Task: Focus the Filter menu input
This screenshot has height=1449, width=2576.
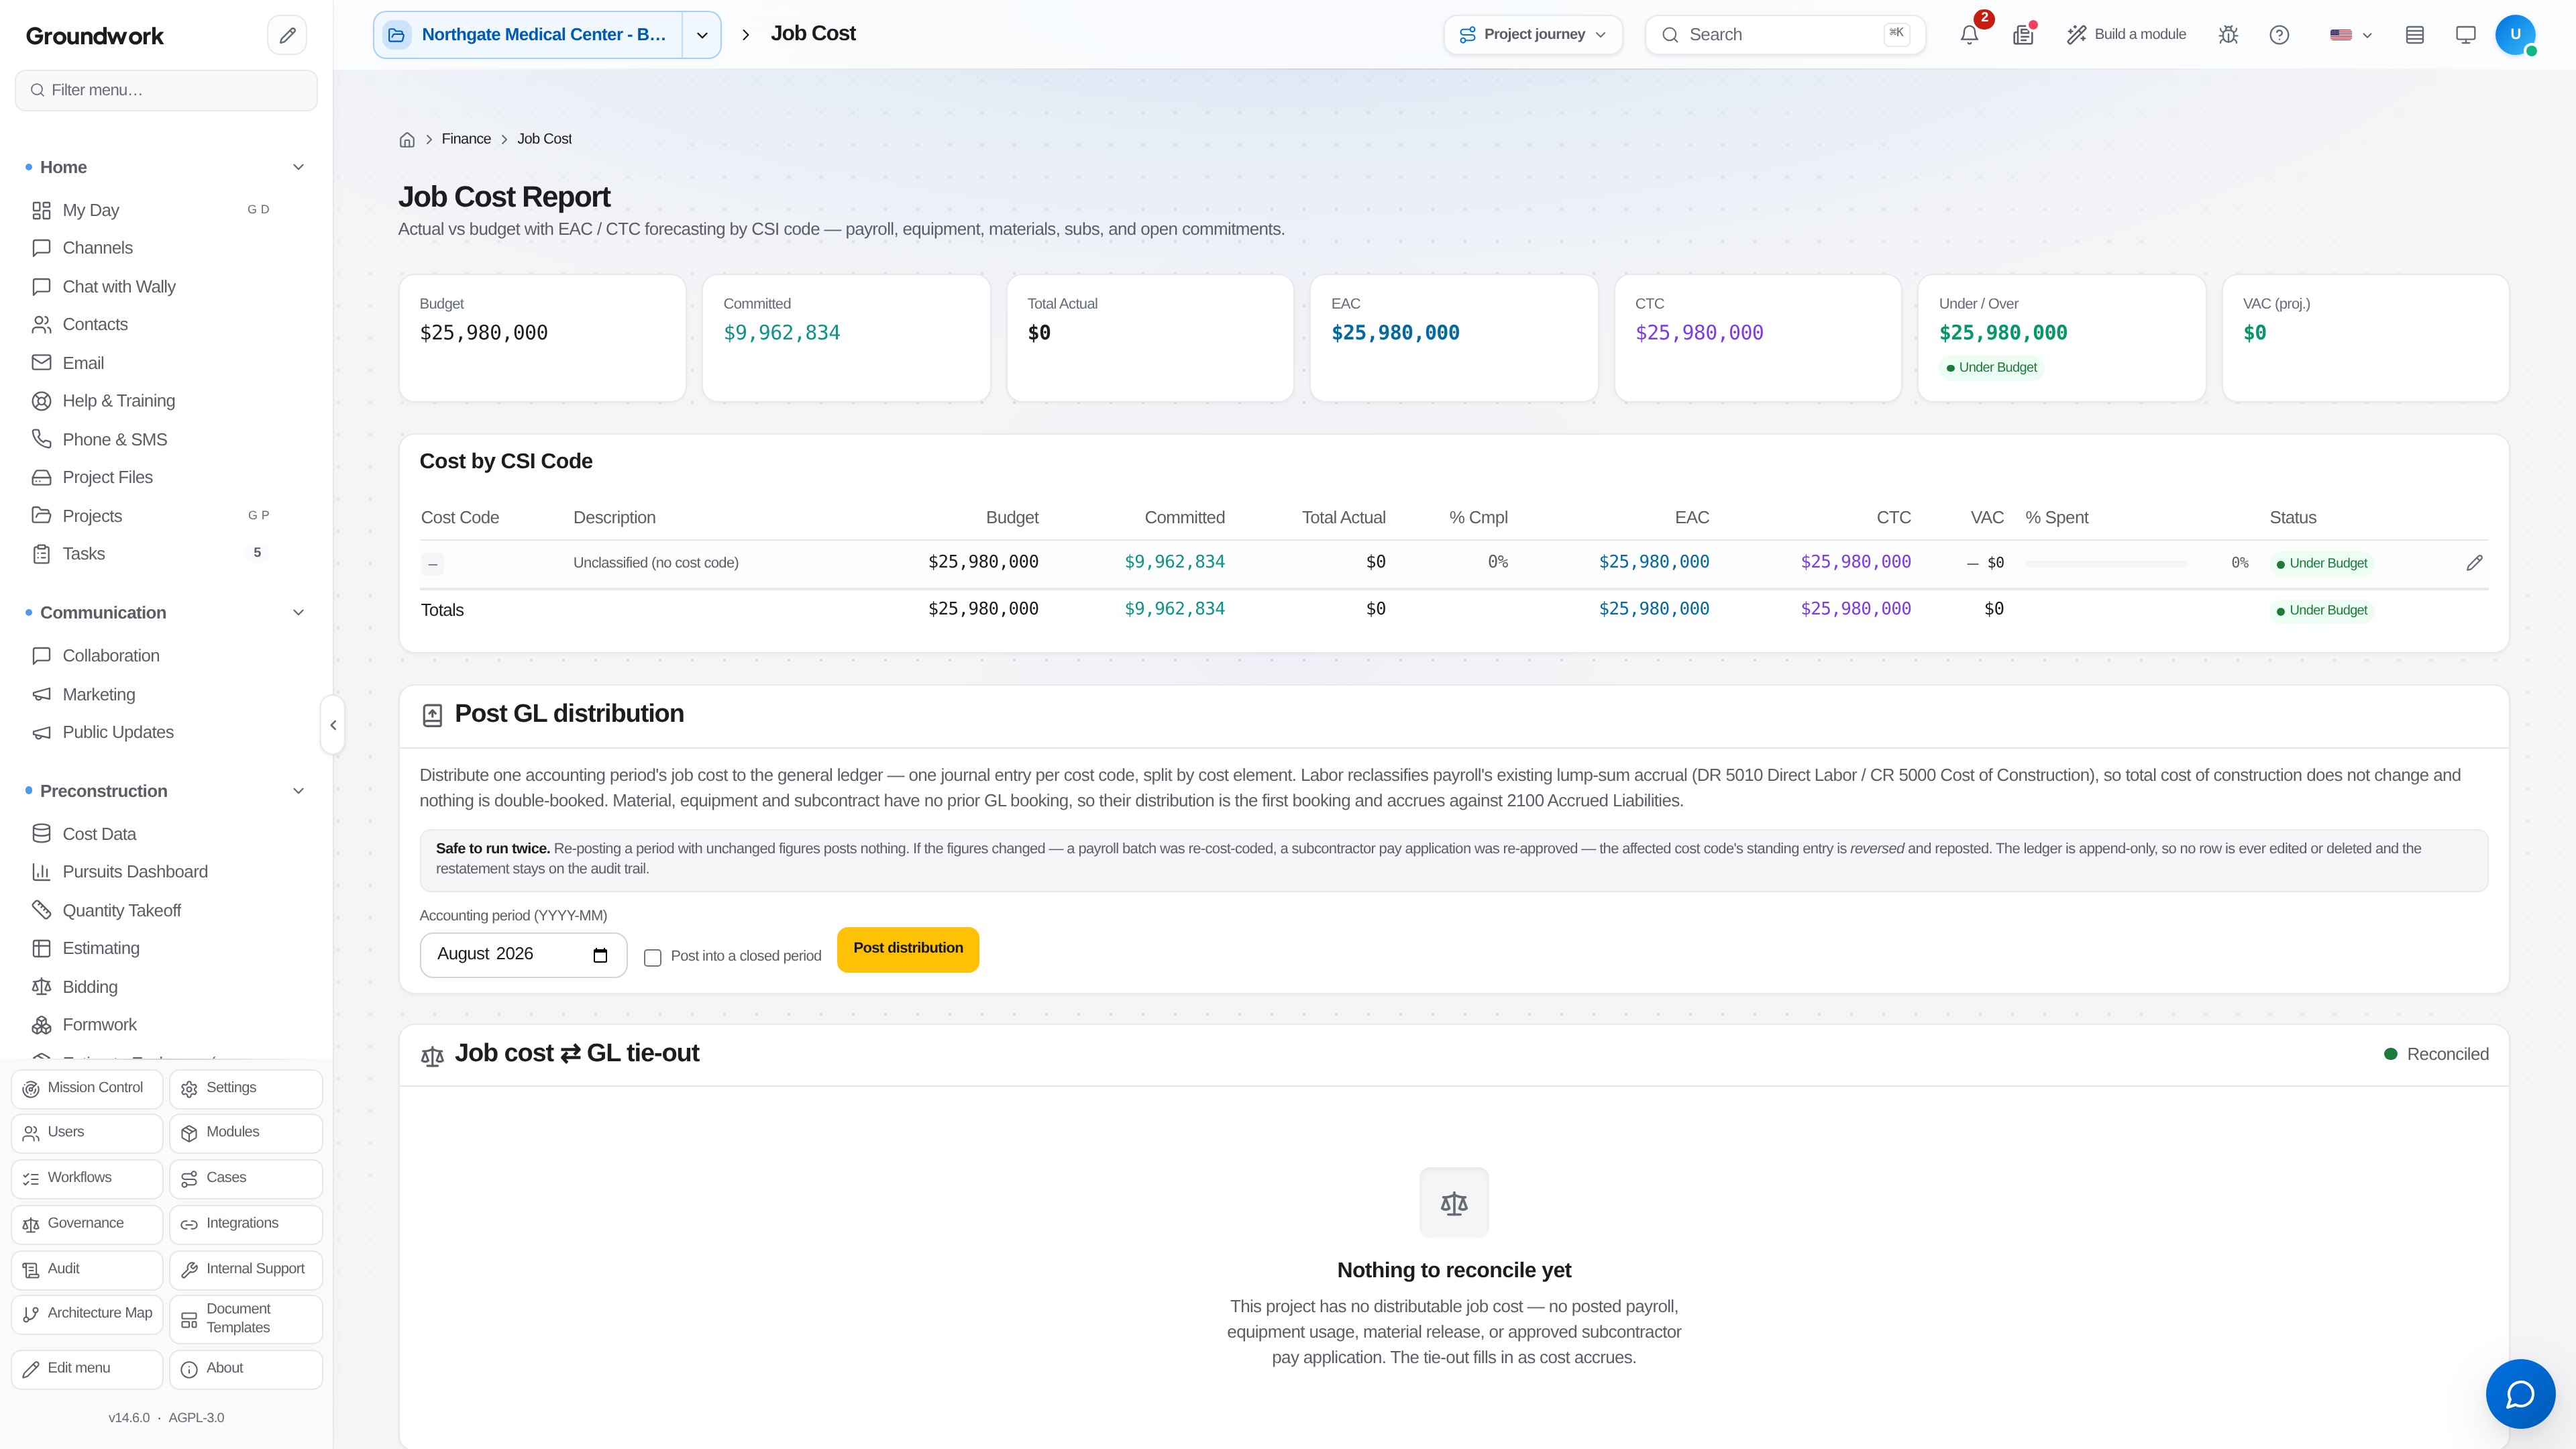Action: pyautogui.click(x=166, y=90)
